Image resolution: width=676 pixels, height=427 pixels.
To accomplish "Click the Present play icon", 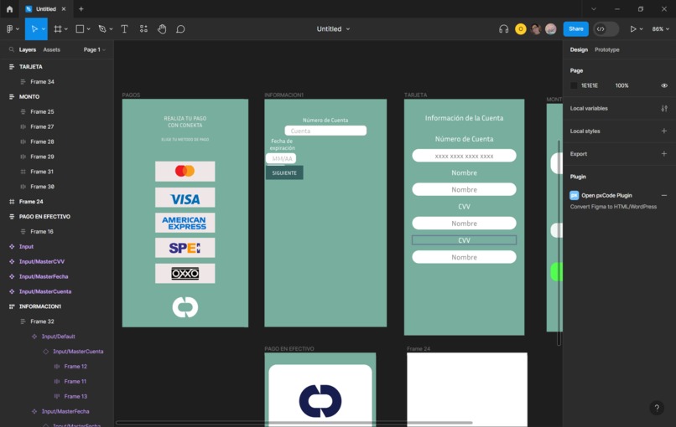I will [633, 28].
